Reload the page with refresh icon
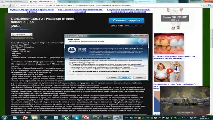This screenshot has height=120, width=213. (17, 6)
